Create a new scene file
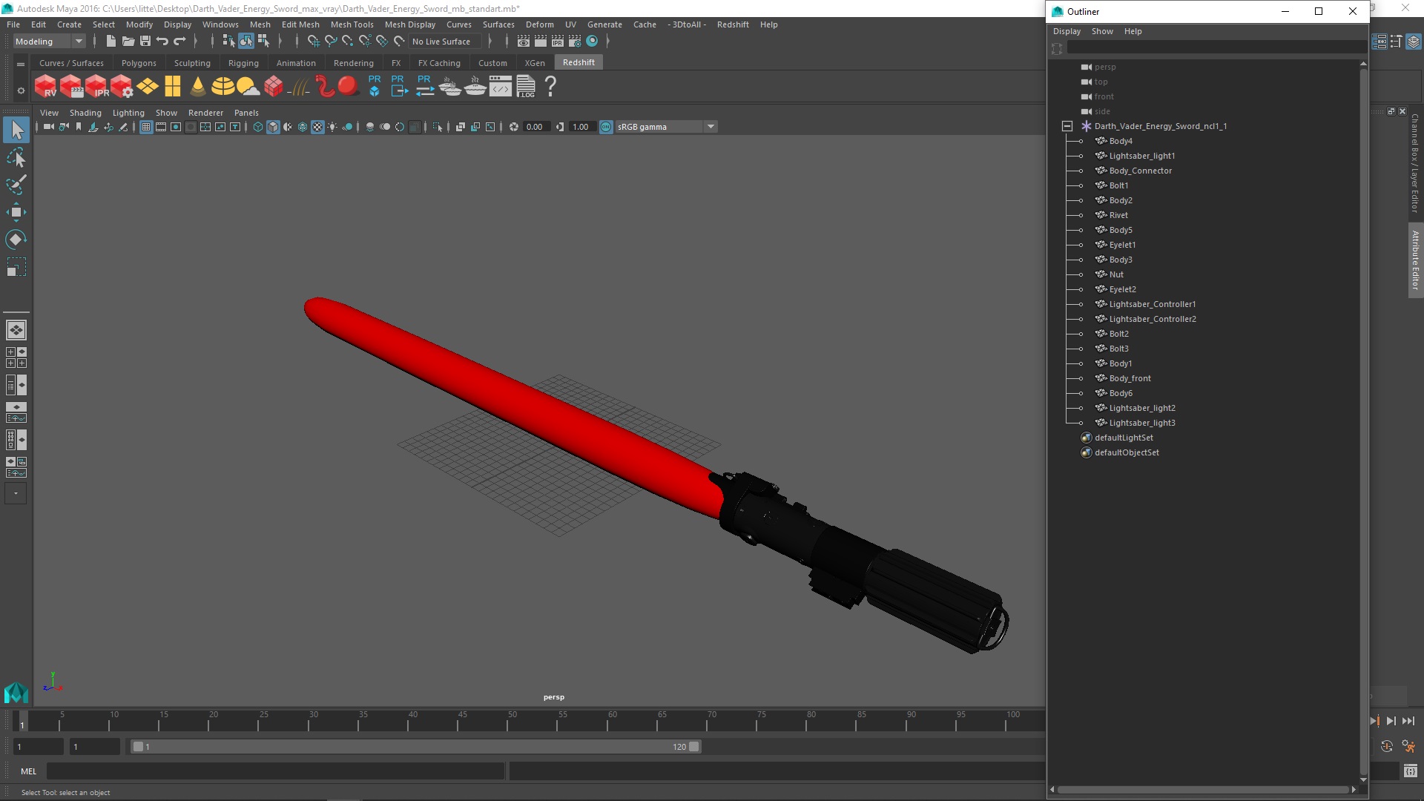The width and height of the screenshot is (1424, 801). click(111, 42)
